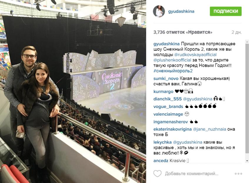Open the @plushenkoofficial mention
Image resolution: width=249 pixels, height=183 pixels.
[172, 60]
